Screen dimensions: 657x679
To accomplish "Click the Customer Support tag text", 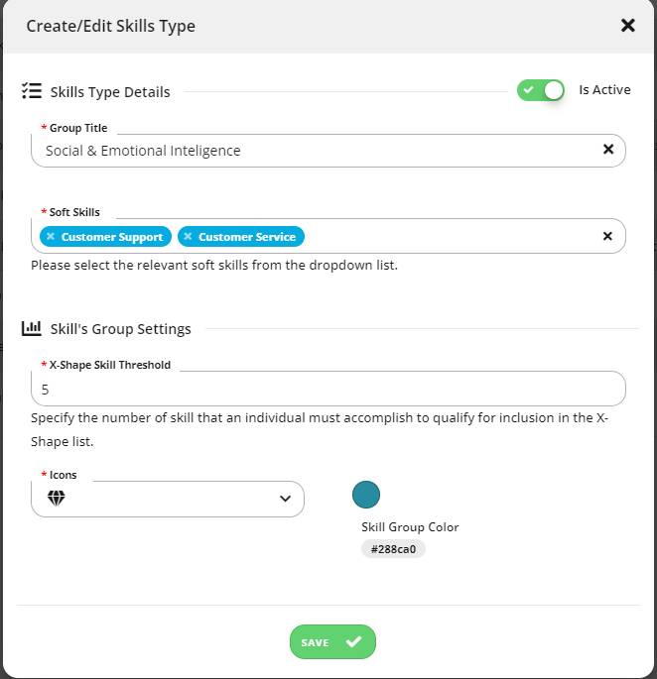I will coord(112,237).
